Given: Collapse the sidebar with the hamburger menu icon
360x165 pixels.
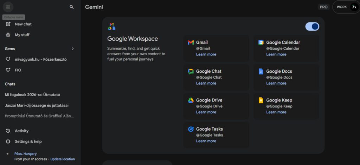Looking at the screenshot, I should click(8, 7).
